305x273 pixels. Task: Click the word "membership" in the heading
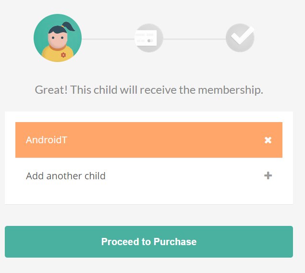[231, 90]
